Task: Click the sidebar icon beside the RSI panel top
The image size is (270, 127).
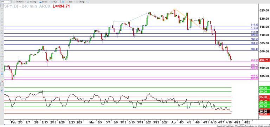Action: pos(2,84)
